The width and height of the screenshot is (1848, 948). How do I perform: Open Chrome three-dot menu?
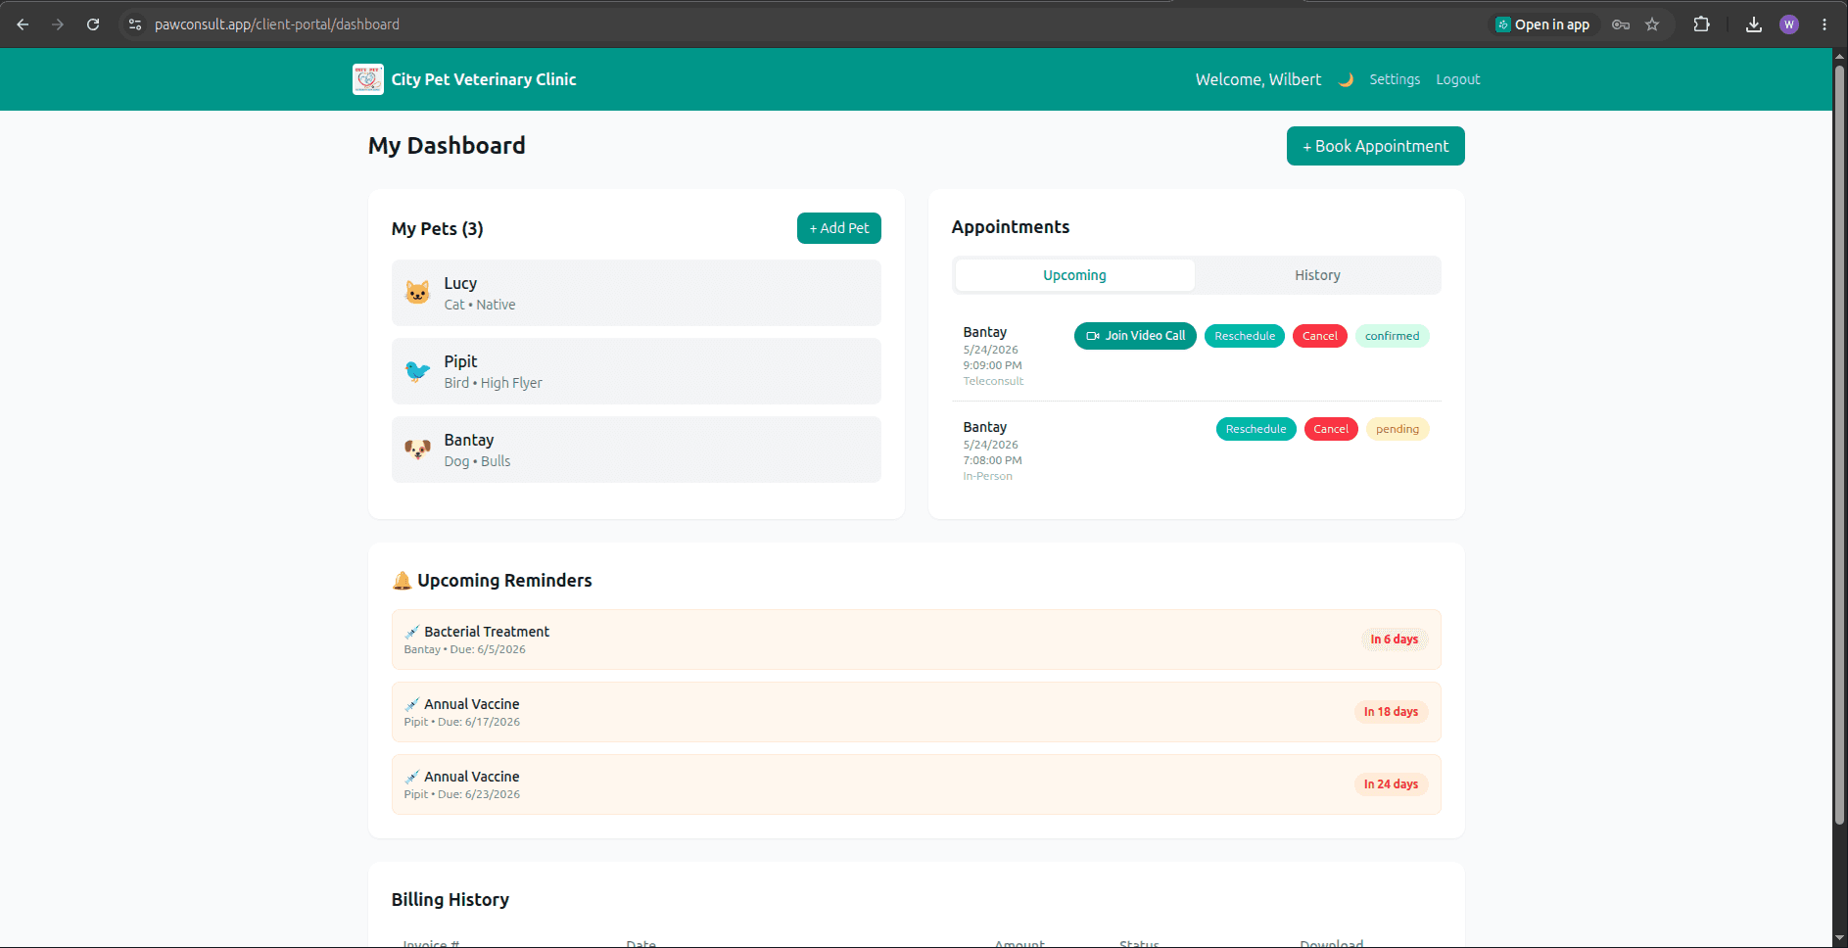tap(1824, 24)
